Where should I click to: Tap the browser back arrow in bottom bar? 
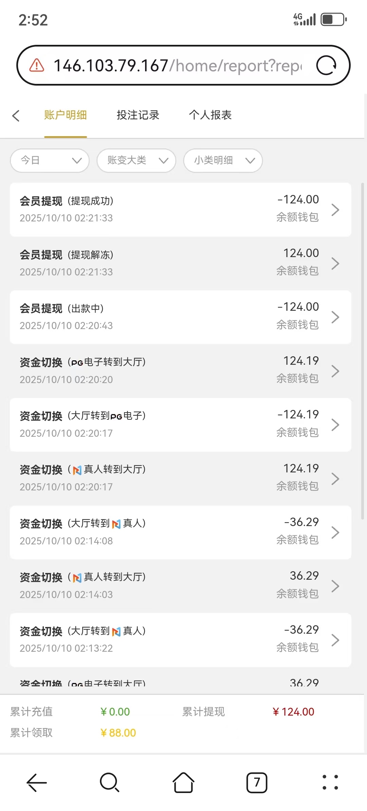pos(37,782)
